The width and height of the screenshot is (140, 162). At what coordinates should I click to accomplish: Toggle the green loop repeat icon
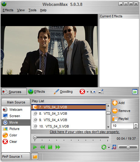[x=104, y=147]
